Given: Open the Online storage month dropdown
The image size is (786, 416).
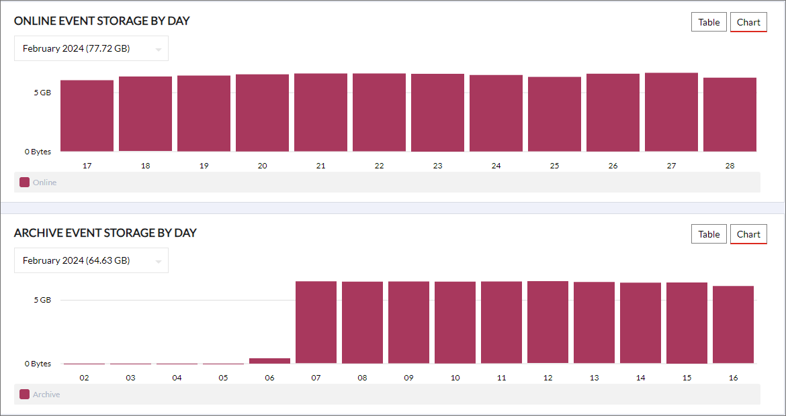Looking at the screenshot, I should (91, 48).
